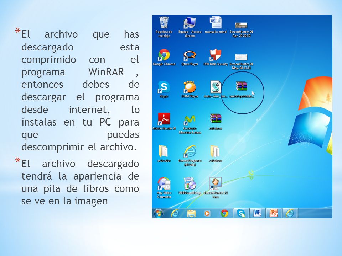
Task: Launch Escritorio Movistar Latam shortcut
Action: (190, 124)
